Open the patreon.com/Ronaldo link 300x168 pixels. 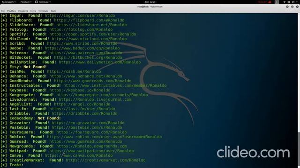coord(86,53)
